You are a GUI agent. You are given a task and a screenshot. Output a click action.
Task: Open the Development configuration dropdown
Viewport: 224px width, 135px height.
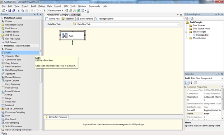click(x=62, y=10)
